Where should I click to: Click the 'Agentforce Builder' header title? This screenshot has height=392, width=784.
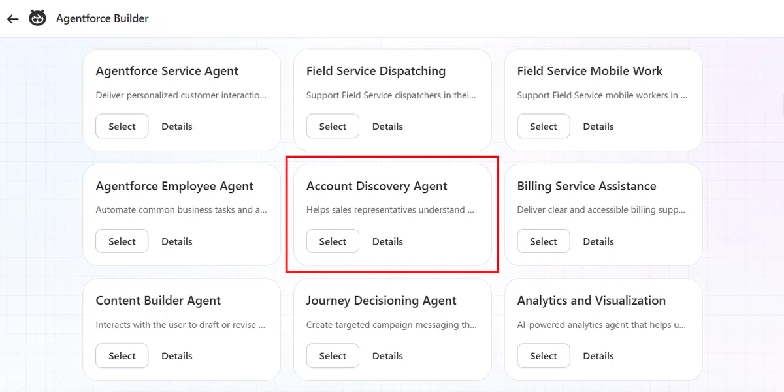coord(103,19)
